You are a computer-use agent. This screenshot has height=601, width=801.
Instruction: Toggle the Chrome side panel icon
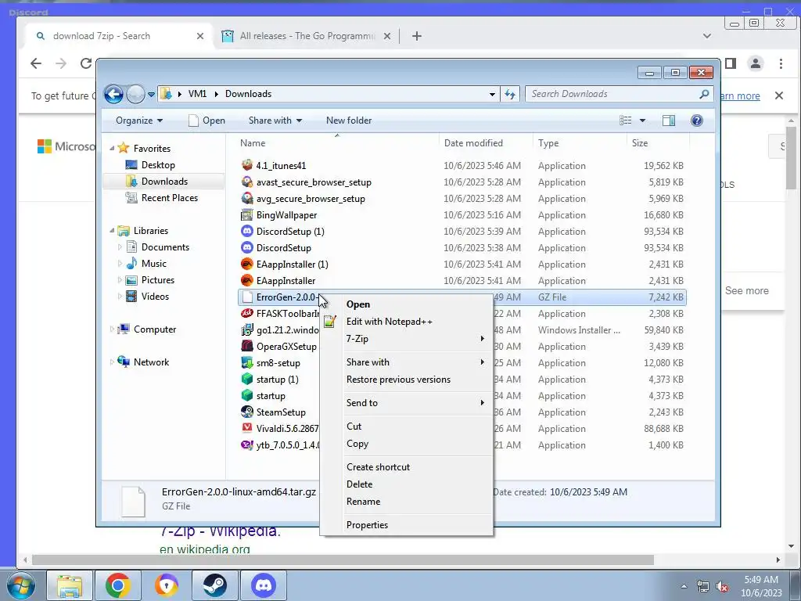(731, 63)
